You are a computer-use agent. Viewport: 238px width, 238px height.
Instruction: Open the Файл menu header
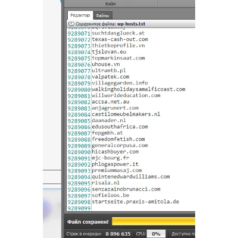coord(111,4)
